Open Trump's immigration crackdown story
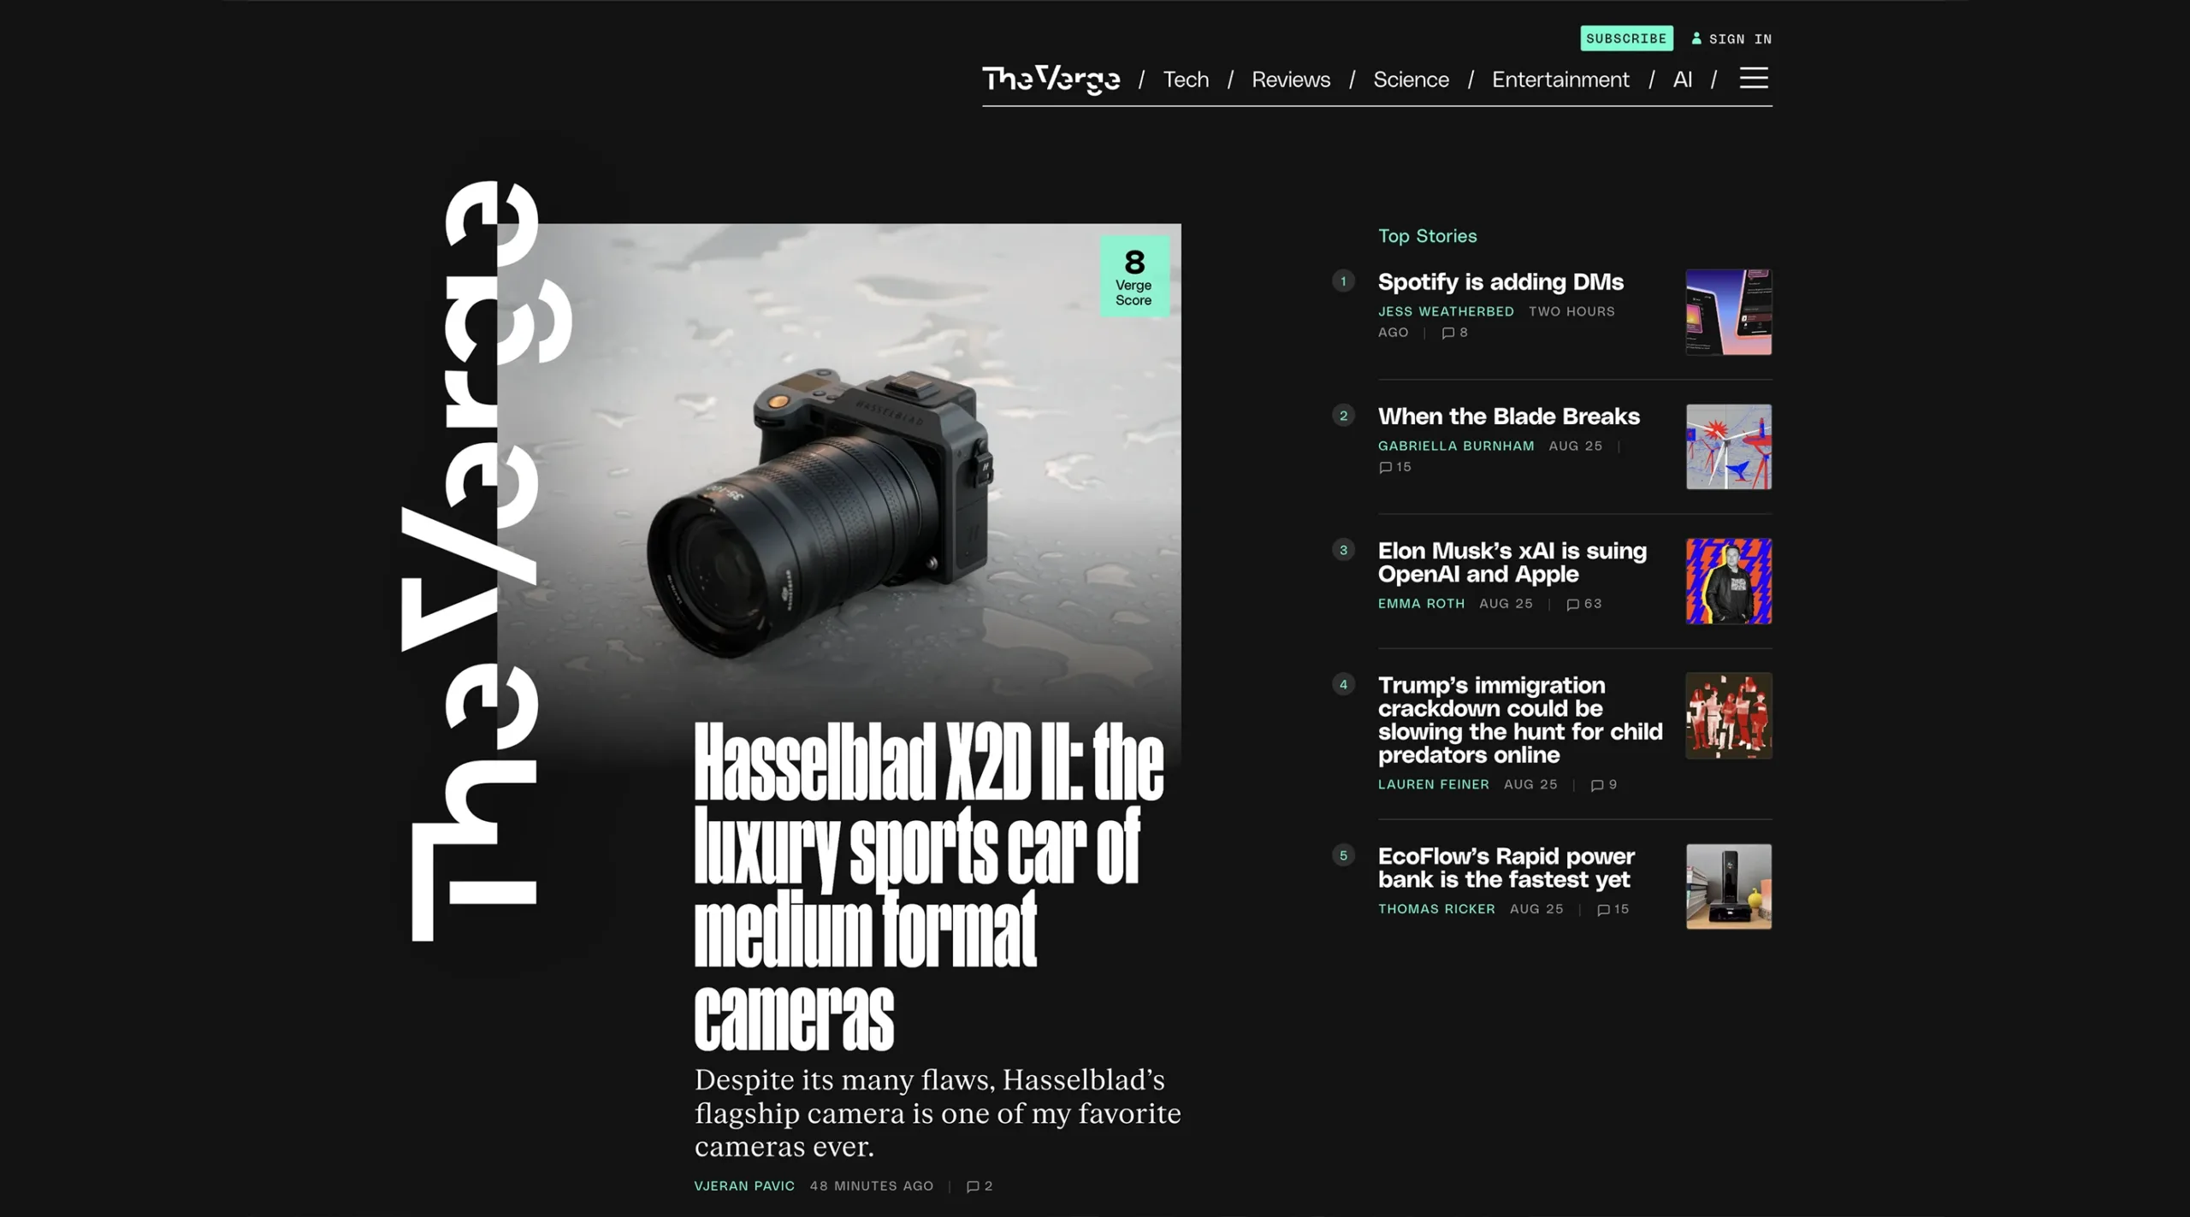This screenshot has width=2190, height=1217. point(1520,720)
